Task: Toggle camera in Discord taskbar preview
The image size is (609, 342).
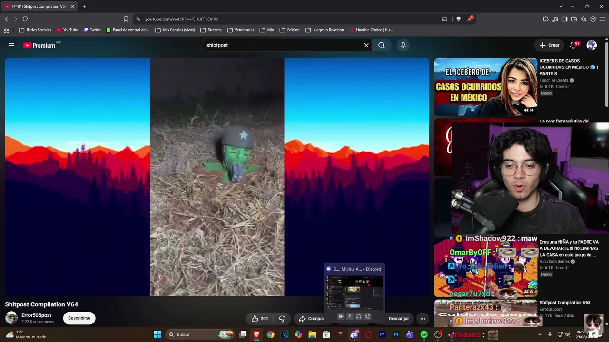Action: [x=341, y=316]
